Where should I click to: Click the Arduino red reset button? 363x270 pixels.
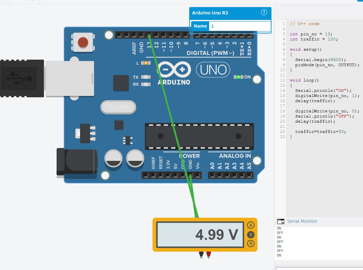[83, 43]
